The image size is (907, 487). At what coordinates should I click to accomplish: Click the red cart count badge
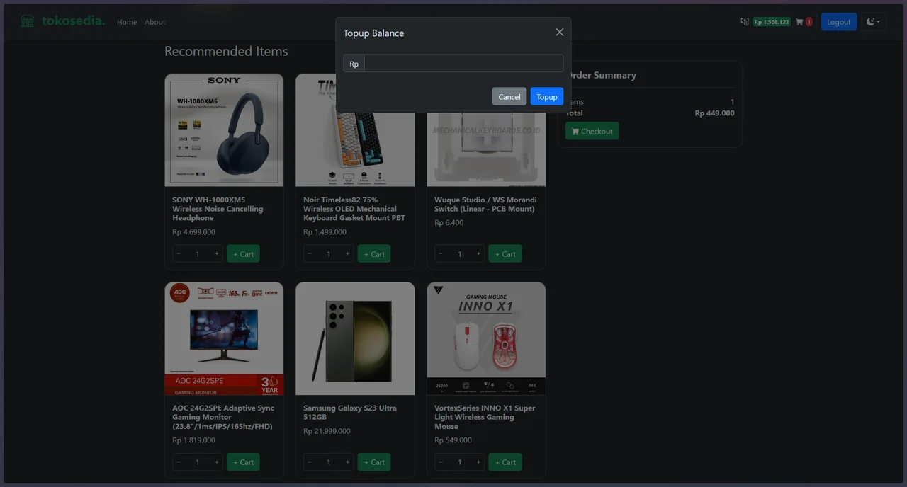809,22
